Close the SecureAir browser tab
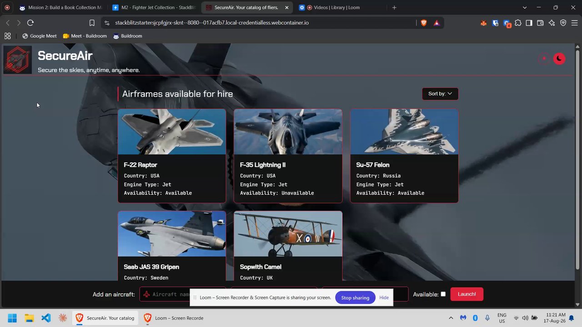Viewport: 582px width, 327px height. (x=286, y=8)
